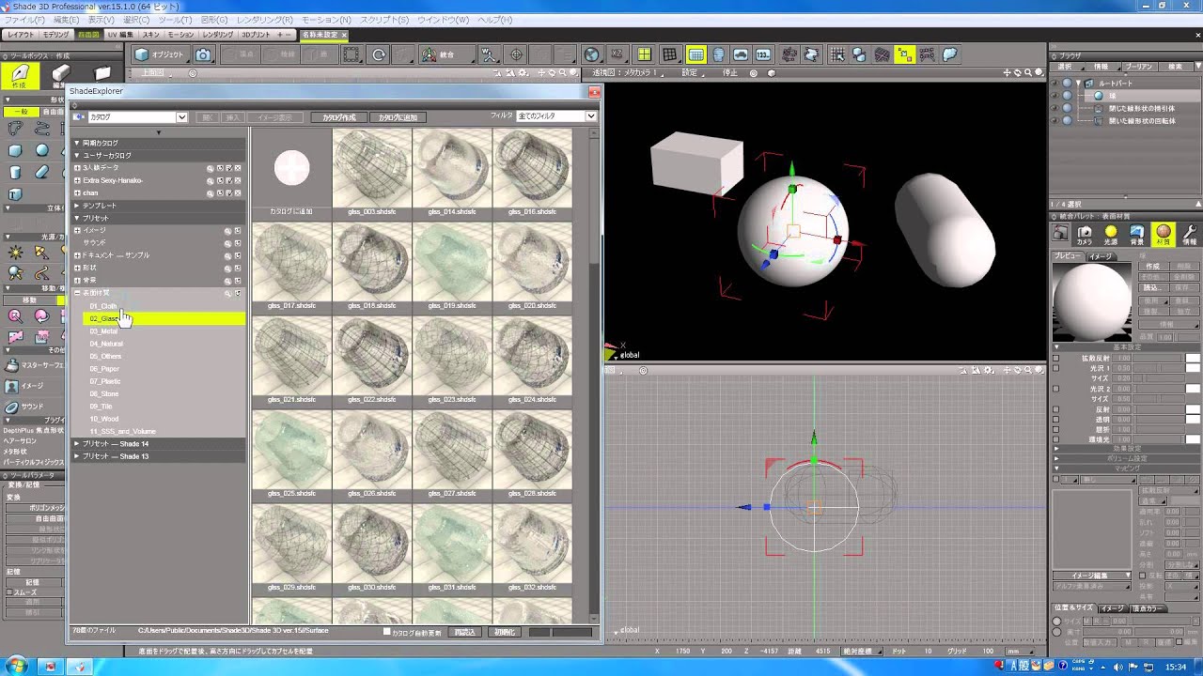Adjust the 光沢 1 slider value
This screenshot has height=676, width=1203.
(x=1161, y=368)
